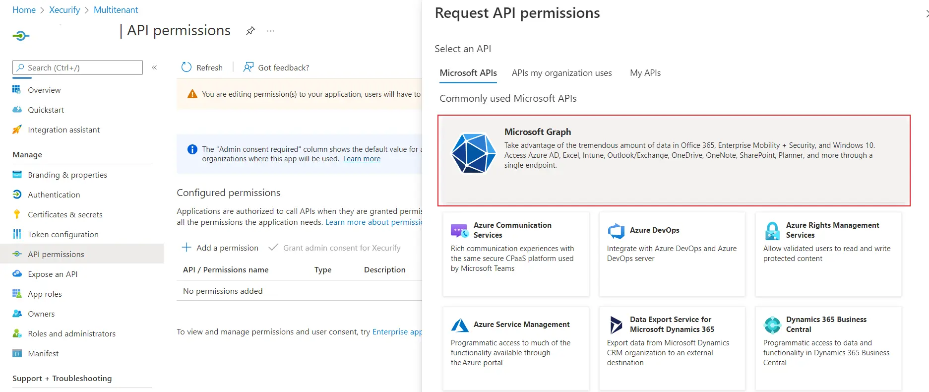Viewport: 929px width, 392px height.
Task: Open the Roles and administrators menu item
Action: click(71, 333)
